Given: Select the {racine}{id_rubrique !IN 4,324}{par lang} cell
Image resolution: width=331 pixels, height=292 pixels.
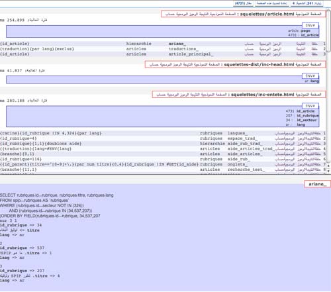Looking at the screenshot, I should point(51,133).
